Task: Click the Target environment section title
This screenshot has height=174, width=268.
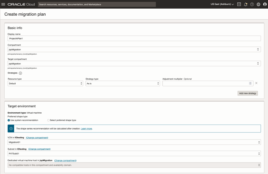Action: pos(22,106)
